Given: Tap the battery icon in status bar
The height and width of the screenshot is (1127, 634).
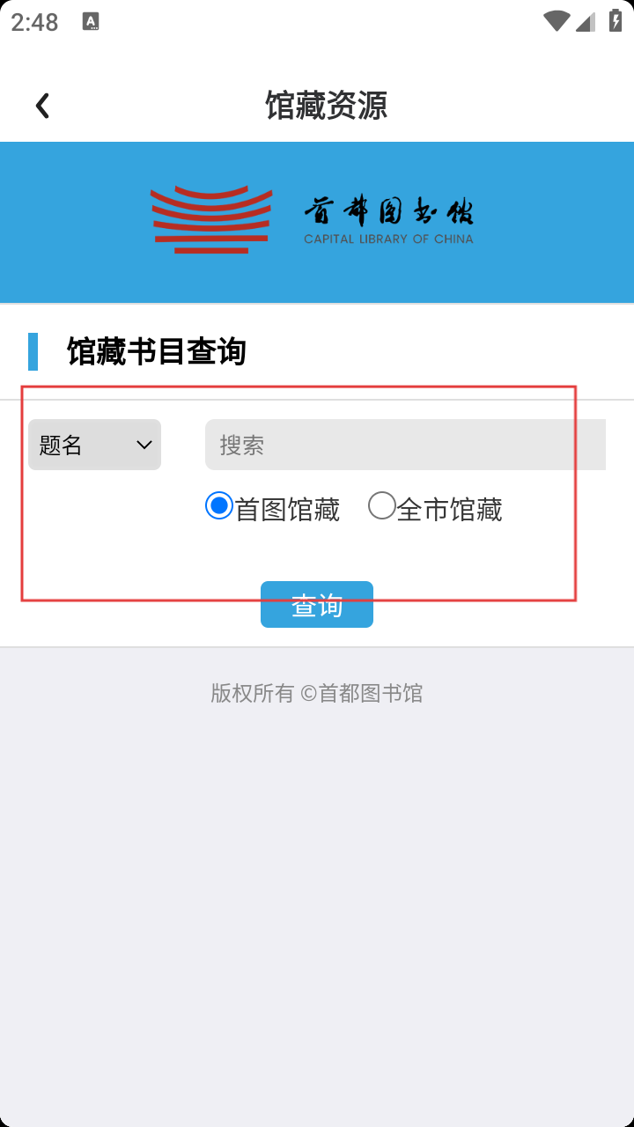Looking at the screenshot, I should coord(616,21).
